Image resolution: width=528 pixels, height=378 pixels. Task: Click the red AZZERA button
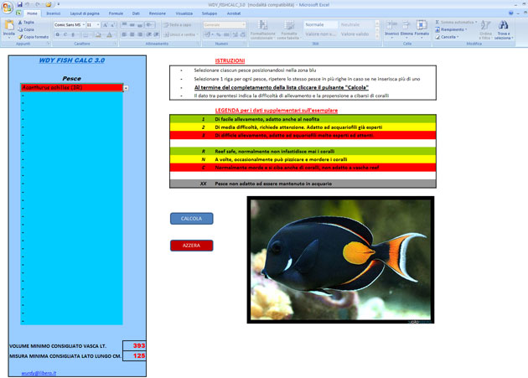[x=192, y=246]
